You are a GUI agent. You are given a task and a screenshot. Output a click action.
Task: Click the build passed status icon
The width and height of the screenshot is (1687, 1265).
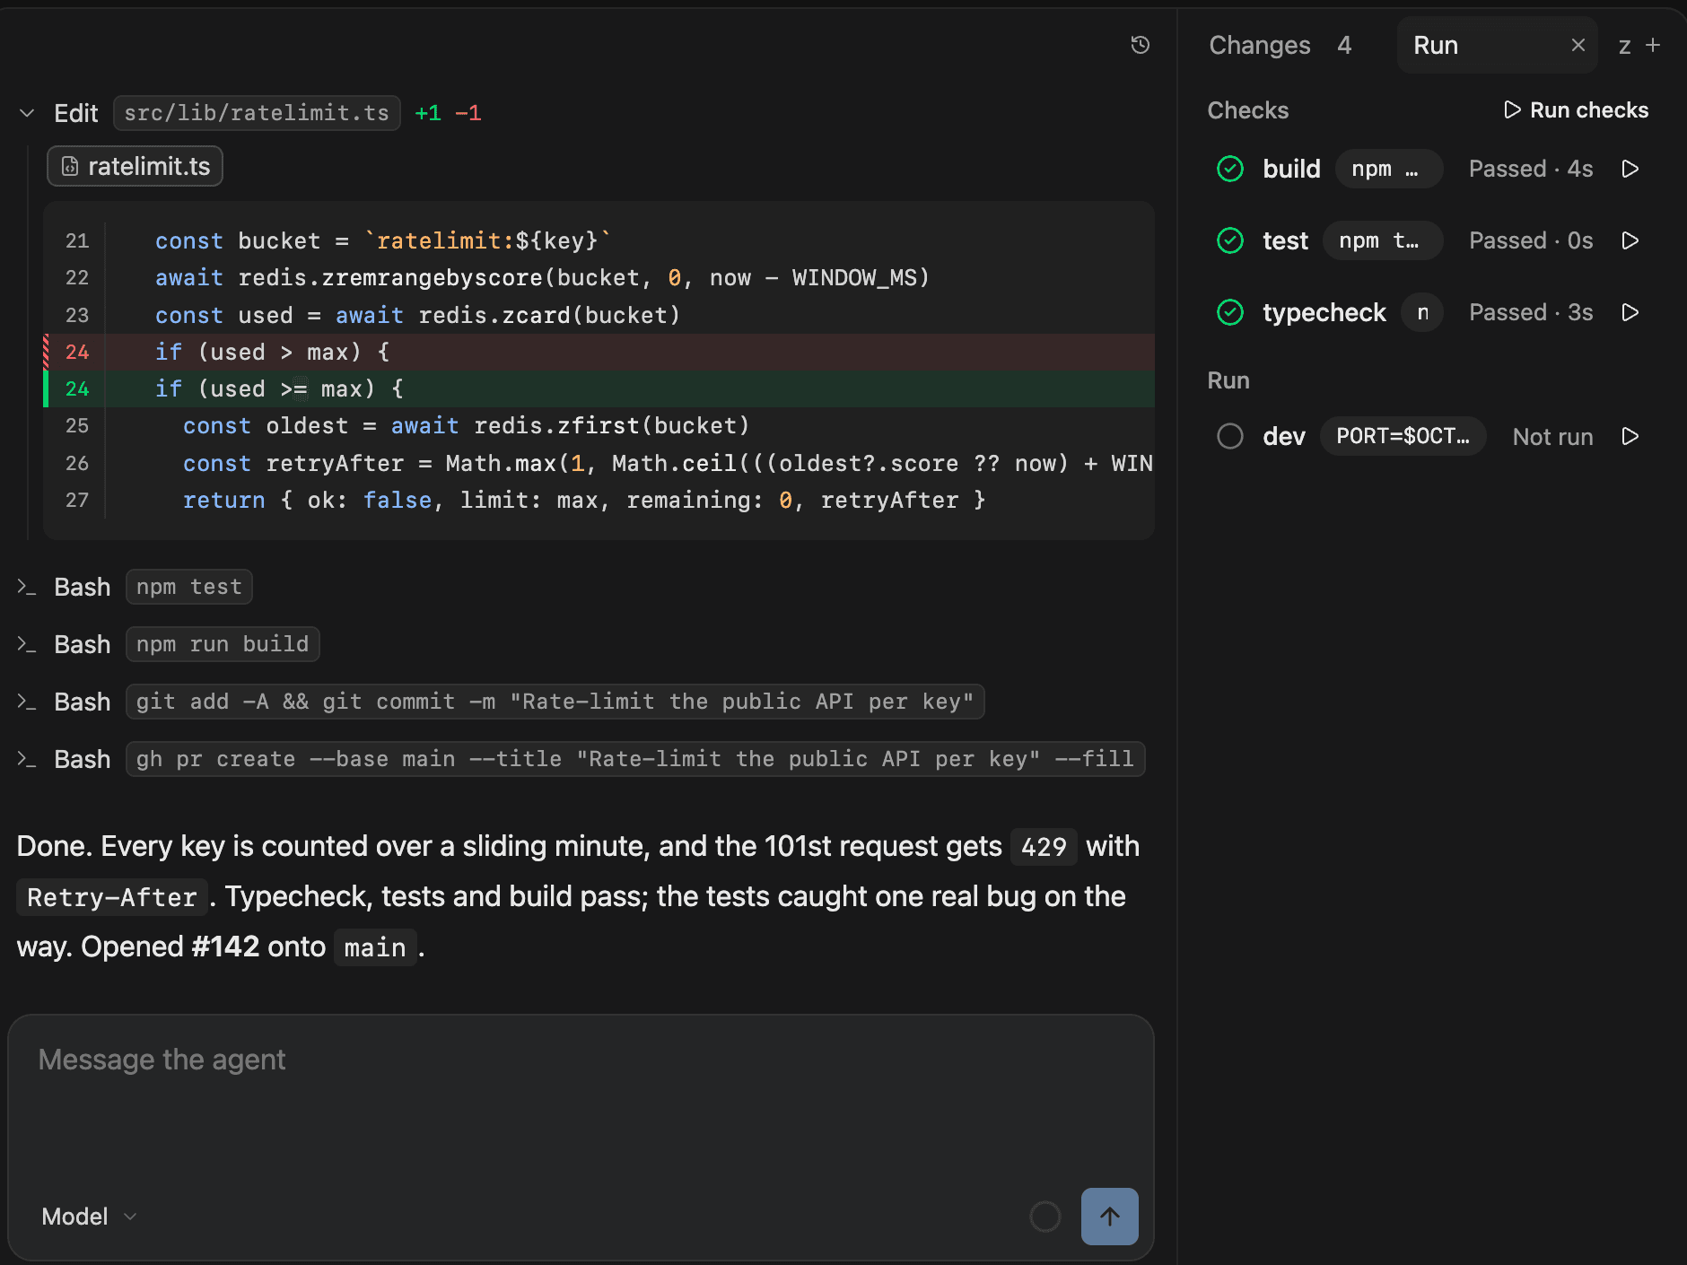click(1230, 169)
